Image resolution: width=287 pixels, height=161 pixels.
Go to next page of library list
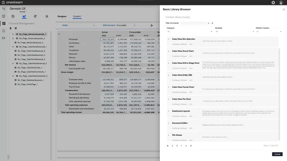(x=186, y=146)
